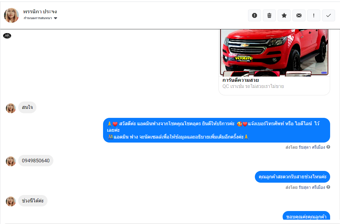Click ad title การันตีความสวย
The image size is (340, 224).
point(240,80)
